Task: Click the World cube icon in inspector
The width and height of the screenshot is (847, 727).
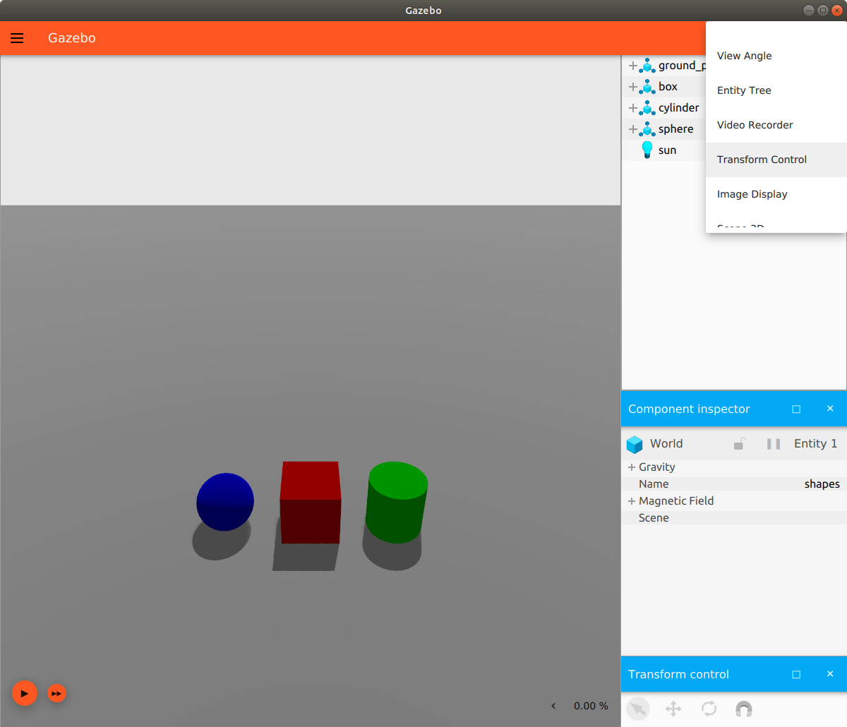Action: 635,444
